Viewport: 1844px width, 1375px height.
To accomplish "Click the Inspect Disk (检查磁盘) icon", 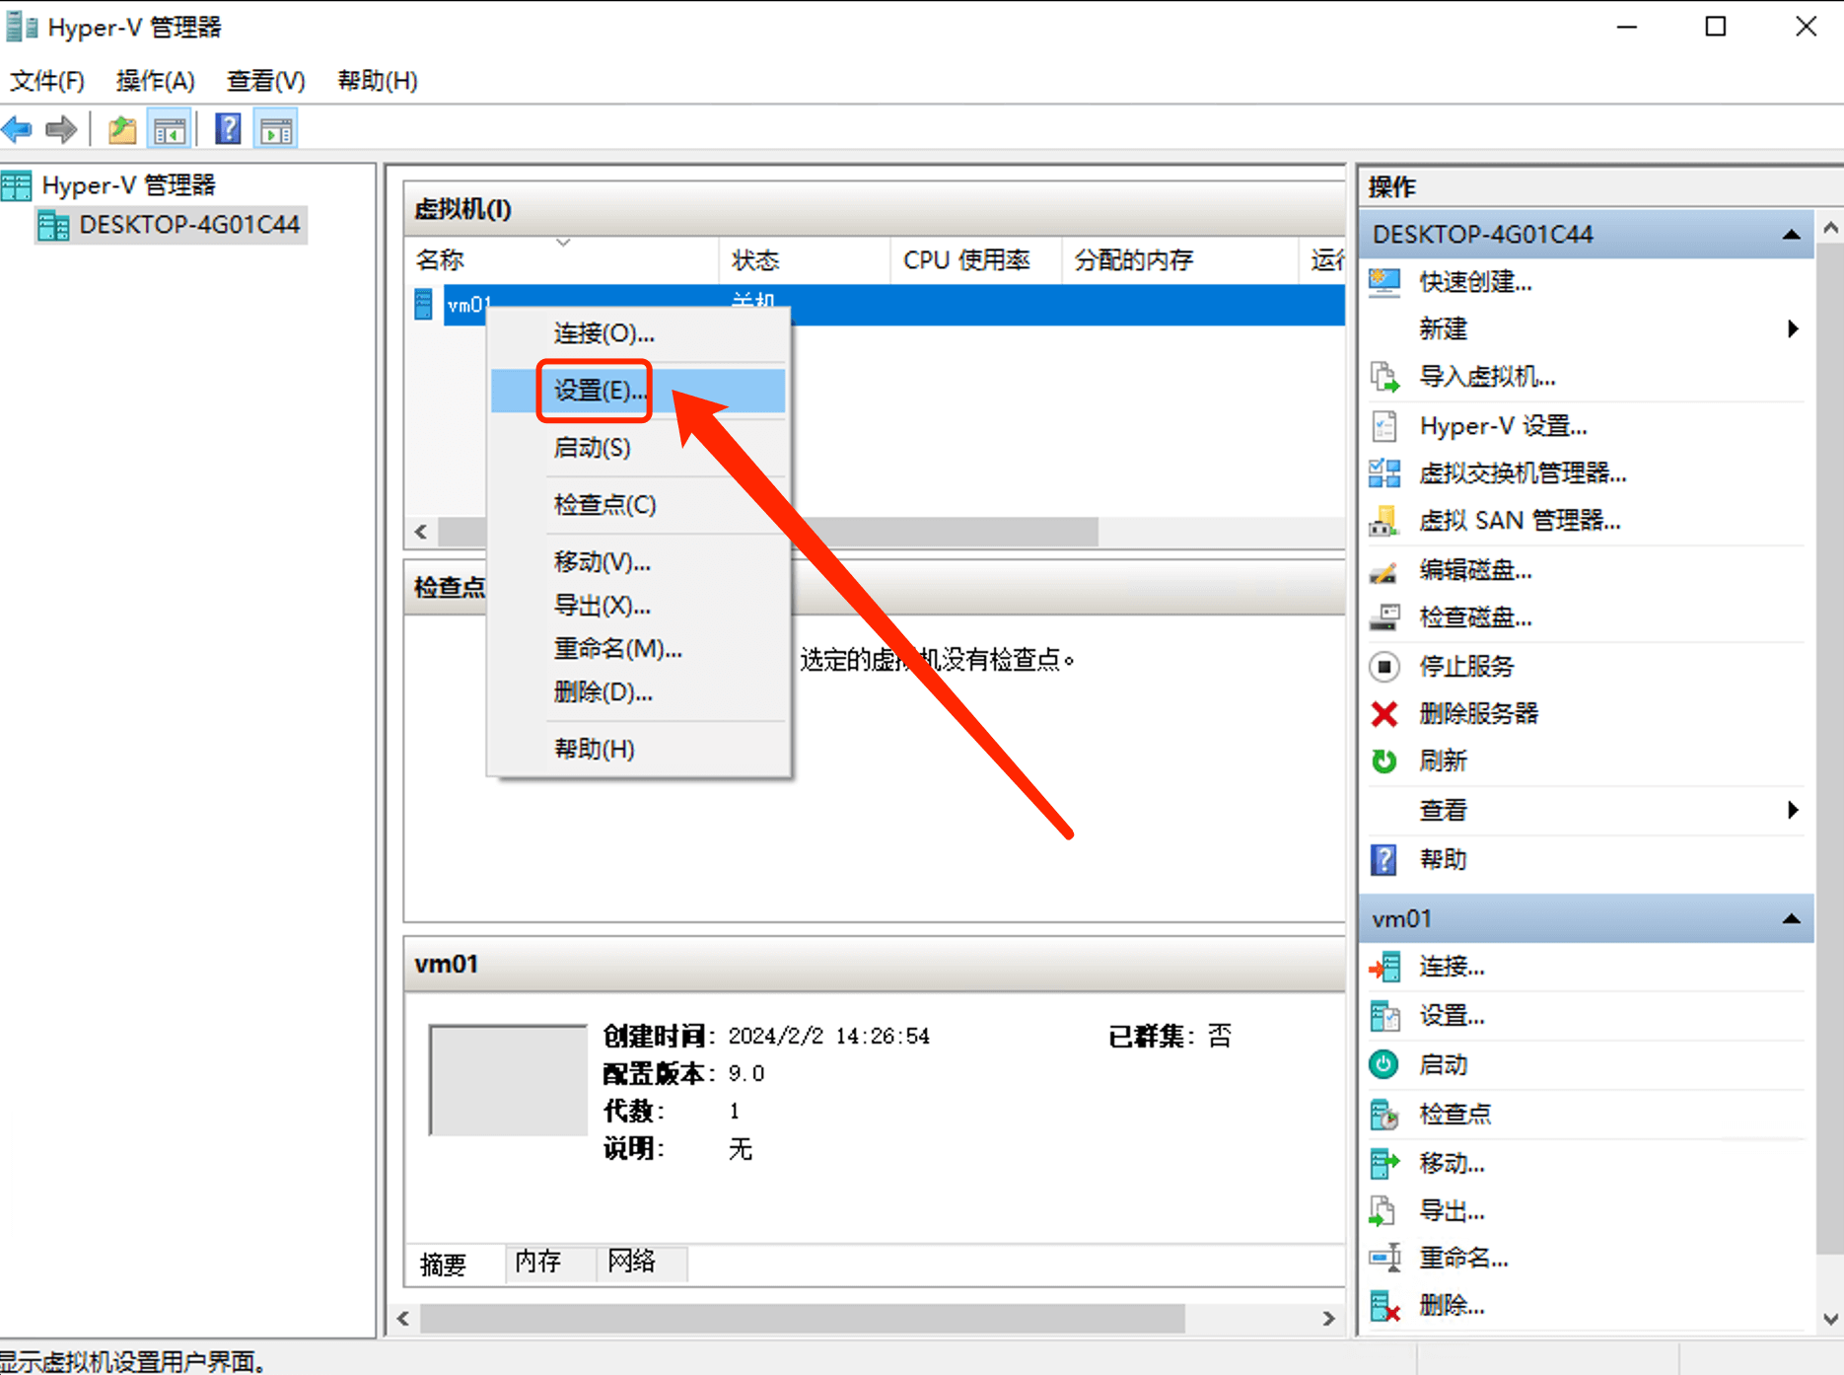I will coord(1384,617).
